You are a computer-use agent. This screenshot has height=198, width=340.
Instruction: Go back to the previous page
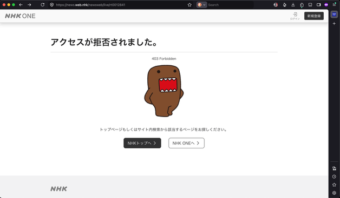[21, 5]
